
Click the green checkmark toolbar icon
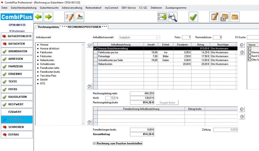tap(193, 17)
